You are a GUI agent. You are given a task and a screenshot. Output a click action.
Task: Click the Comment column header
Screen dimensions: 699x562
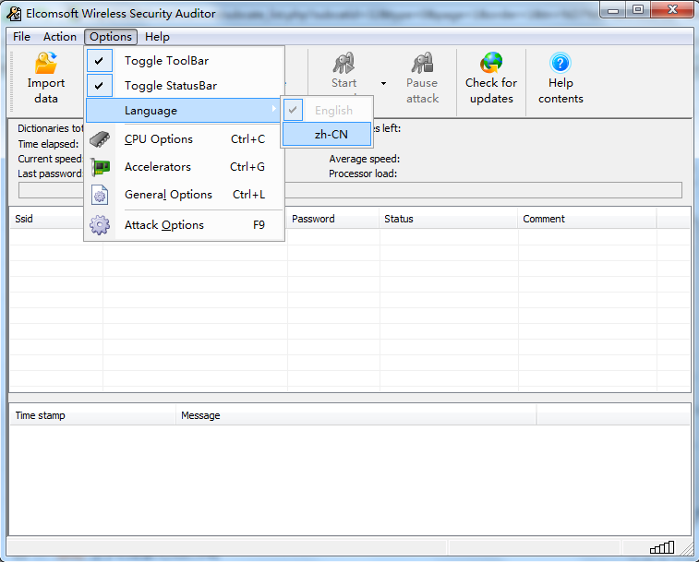pos(587,219)
